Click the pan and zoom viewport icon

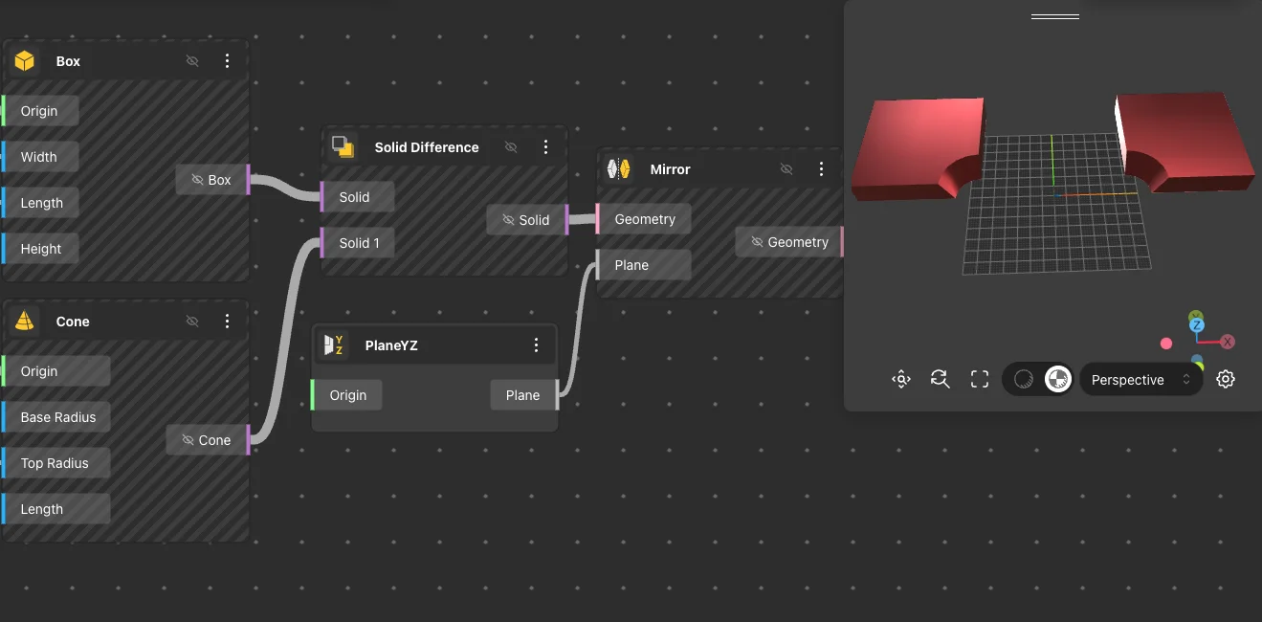pyautogui.click(x=900, y=380)
